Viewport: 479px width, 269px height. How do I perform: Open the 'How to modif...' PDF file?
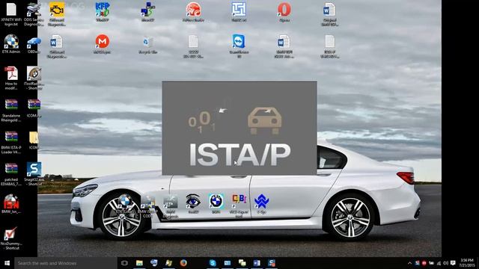(x=11, y=78)
